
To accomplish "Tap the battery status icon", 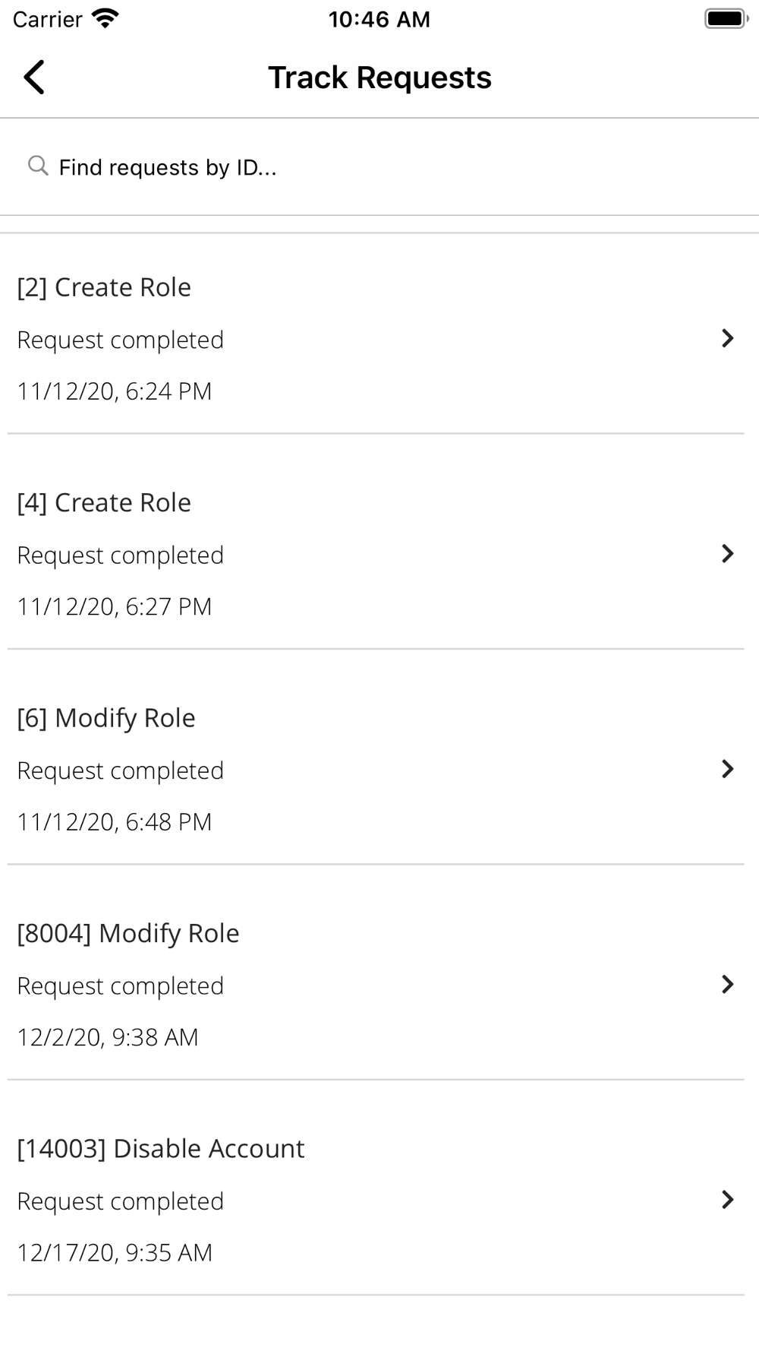I will coord(726,19).
